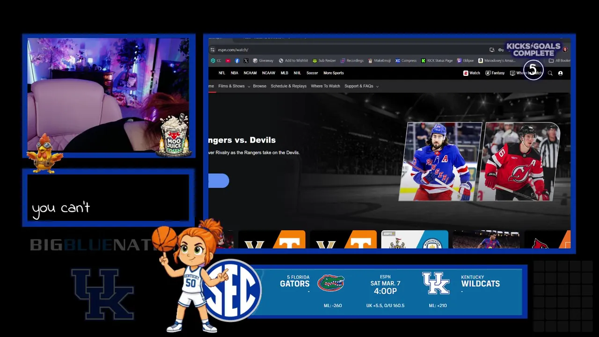The image size is (599, 337).
Task: Open the soccer match thumbnail with player in blue
Action: pyautogui.click(x=486, y=239)
